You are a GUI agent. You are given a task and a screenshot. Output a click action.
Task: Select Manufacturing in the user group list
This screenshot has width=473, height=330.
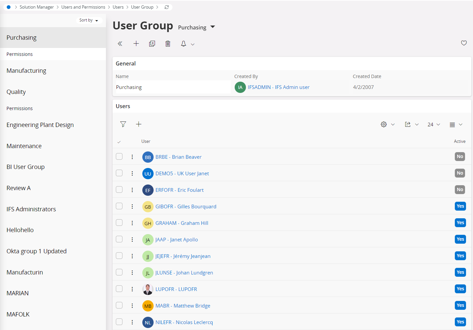26,71
